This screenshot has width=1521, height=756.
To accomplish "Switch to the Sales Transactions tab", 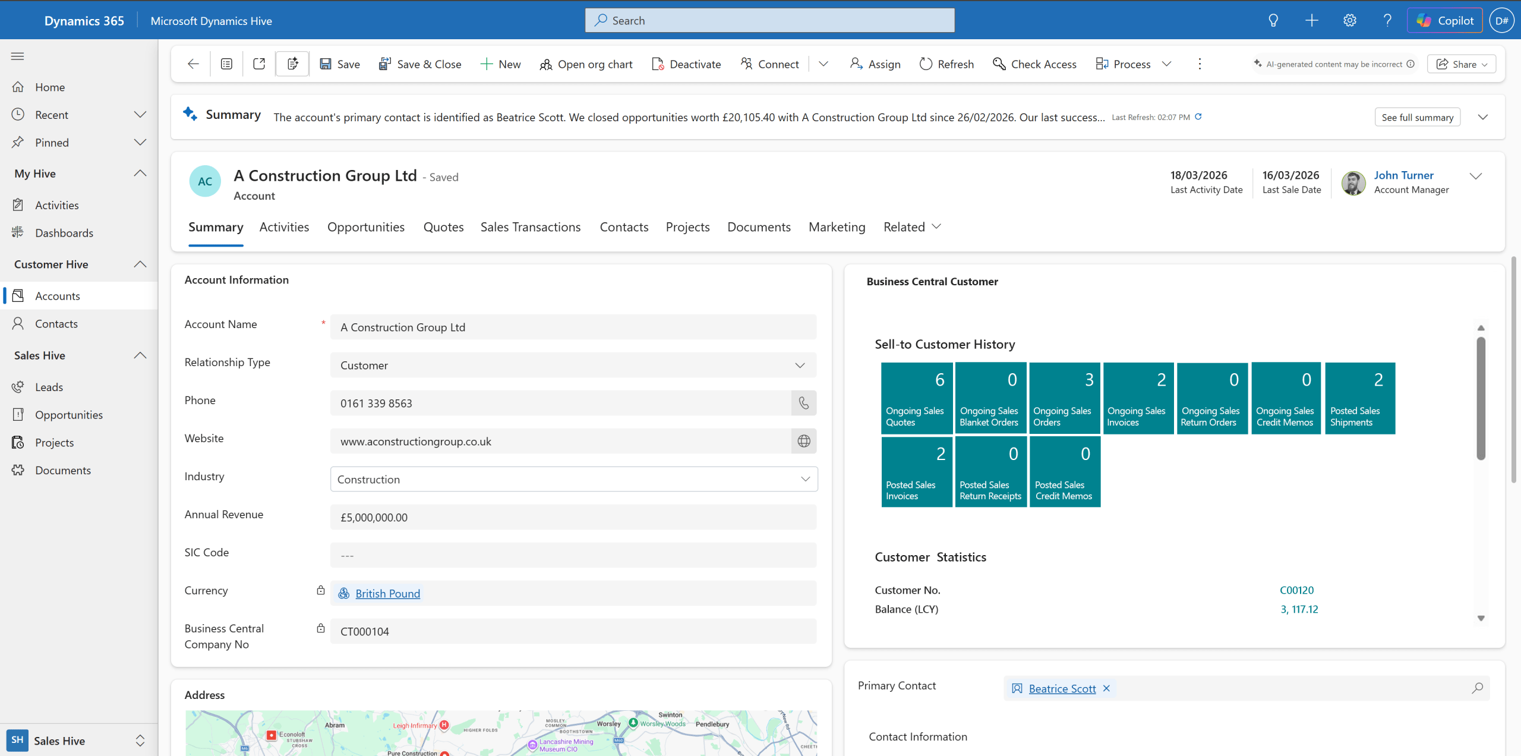I will tap(530, 226).
